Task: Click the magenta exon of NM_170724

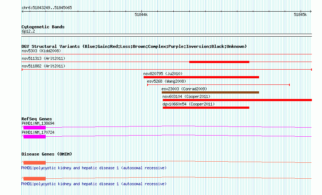Action: click(34, 137)
